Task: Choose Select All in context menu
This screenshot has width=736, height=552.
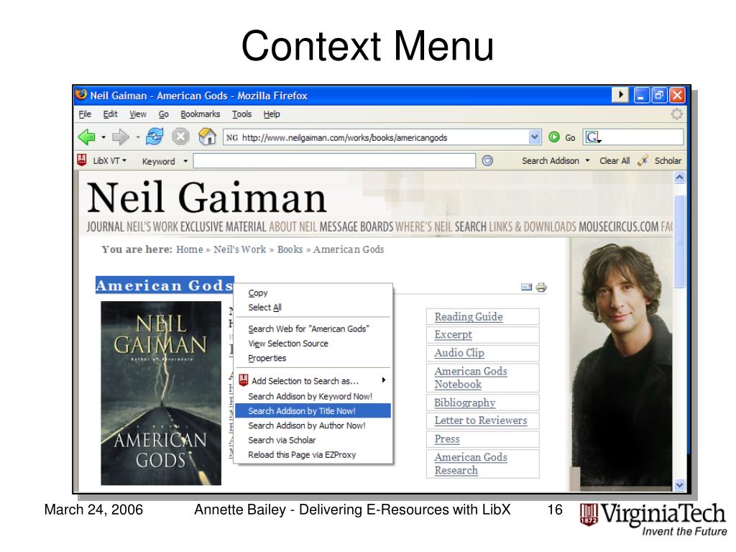Action: [313, 308]
